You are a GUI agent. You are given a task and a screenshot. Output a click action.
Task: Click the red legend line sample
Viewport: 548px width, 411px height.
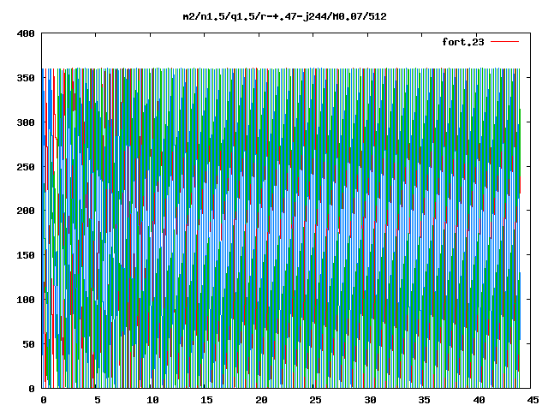click(x=505, y=42)
